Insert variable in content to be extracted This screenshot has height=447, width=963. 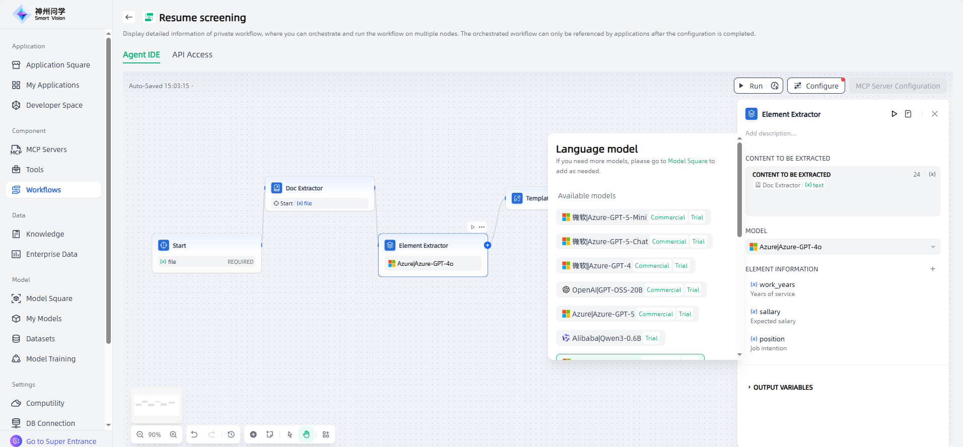point(932,175)
